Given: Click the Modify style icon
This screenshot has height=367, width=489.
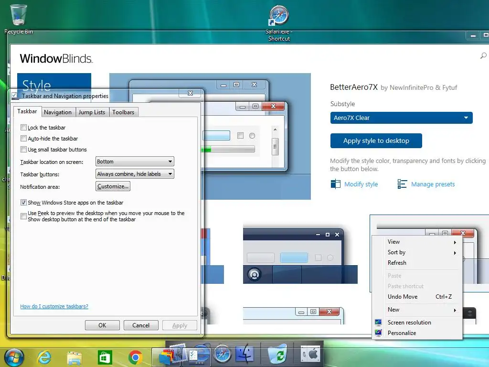Looking at the screenshot, I should 335,184.
